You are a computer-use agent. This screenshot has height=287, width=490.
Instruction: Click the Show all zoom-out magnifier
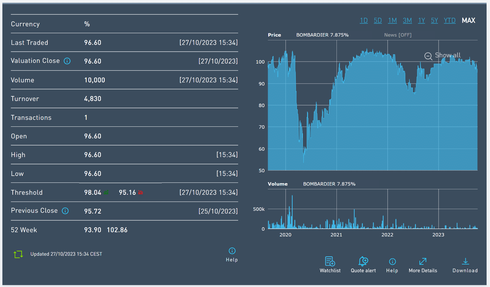click(x=428, y=56)
